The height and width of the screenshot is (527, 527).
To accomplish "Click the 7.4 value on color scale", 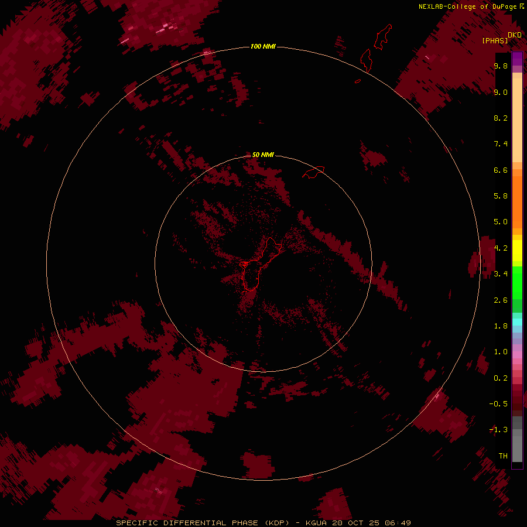I will pyautogui.click(x=501, y=144).
